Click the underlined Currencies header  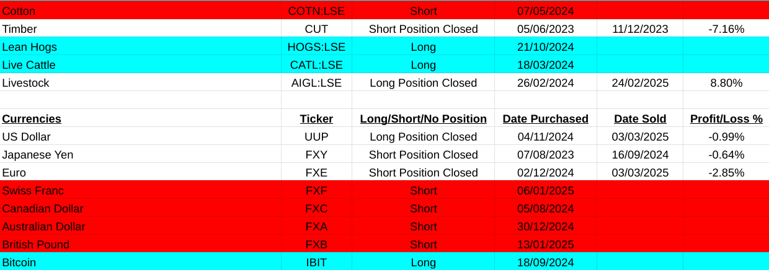32,119
